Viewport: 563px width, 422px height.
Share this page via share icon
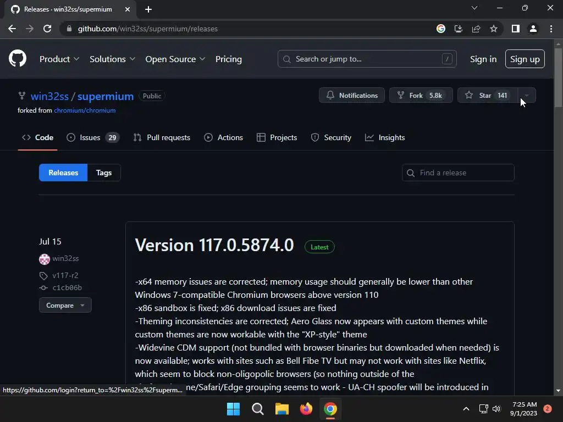pos(476,29)
